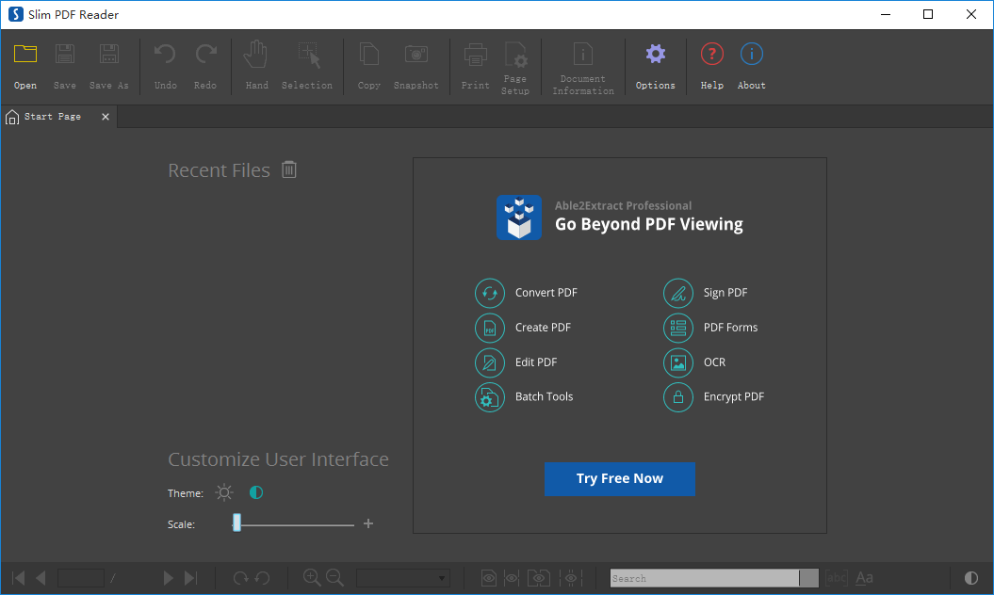This screenshot has width=994, height=595.
Task: Click the page number field
Action: pos(81,578)
